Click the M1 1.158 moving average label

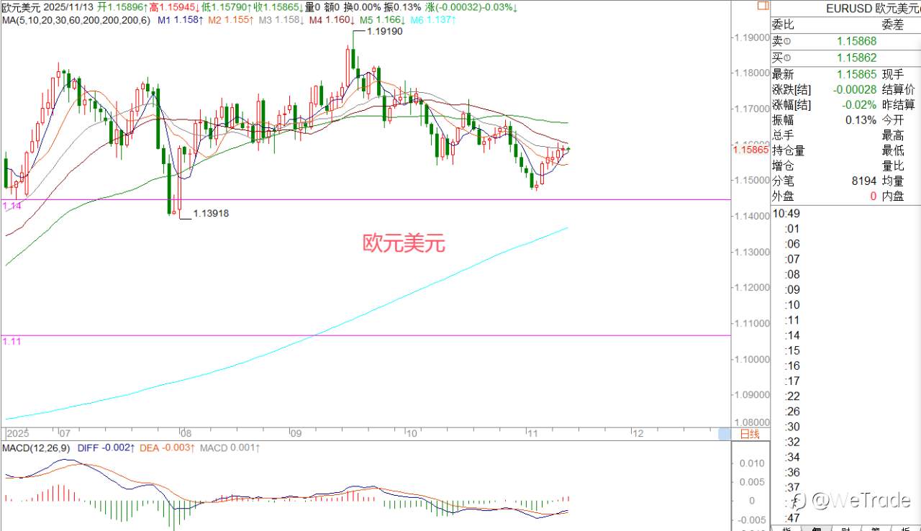click(x=179, y=20)
